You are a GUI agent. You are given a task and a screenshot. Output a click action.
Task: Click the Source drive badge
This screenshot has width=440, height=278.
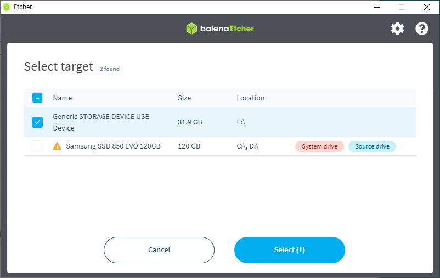[373, 146]
